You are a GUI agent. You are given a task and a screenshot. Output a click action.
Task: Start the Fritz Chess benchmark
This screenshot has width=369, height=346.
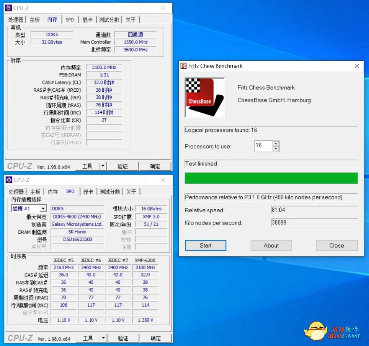coord(206,246)
